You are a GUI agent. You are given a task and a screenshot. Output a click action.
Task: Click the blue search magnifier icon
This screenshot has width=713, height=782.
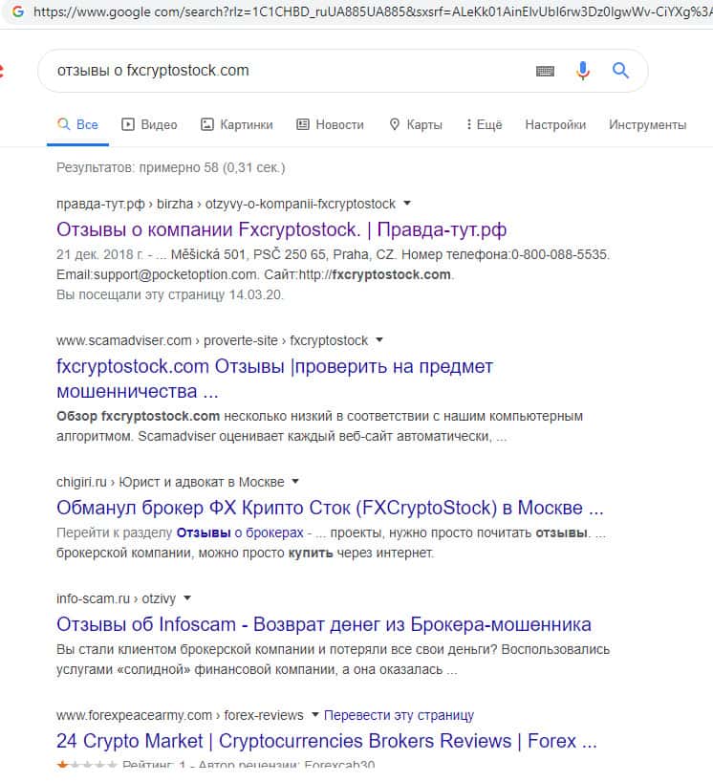[x=620, y=71]
